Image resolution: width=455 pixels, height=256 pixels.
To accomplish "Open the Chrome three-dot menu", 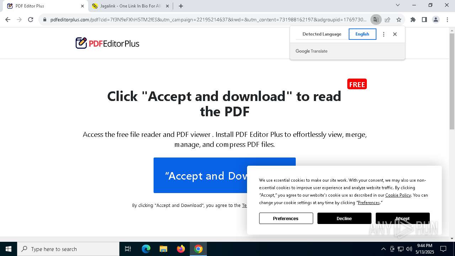I will (447, 20).
